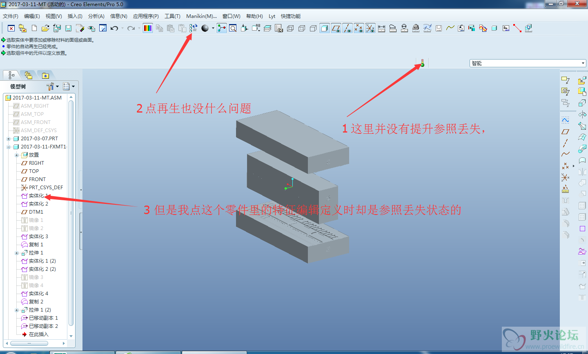Open the 智能 selection filter dropdown

[x=528, y=63]
